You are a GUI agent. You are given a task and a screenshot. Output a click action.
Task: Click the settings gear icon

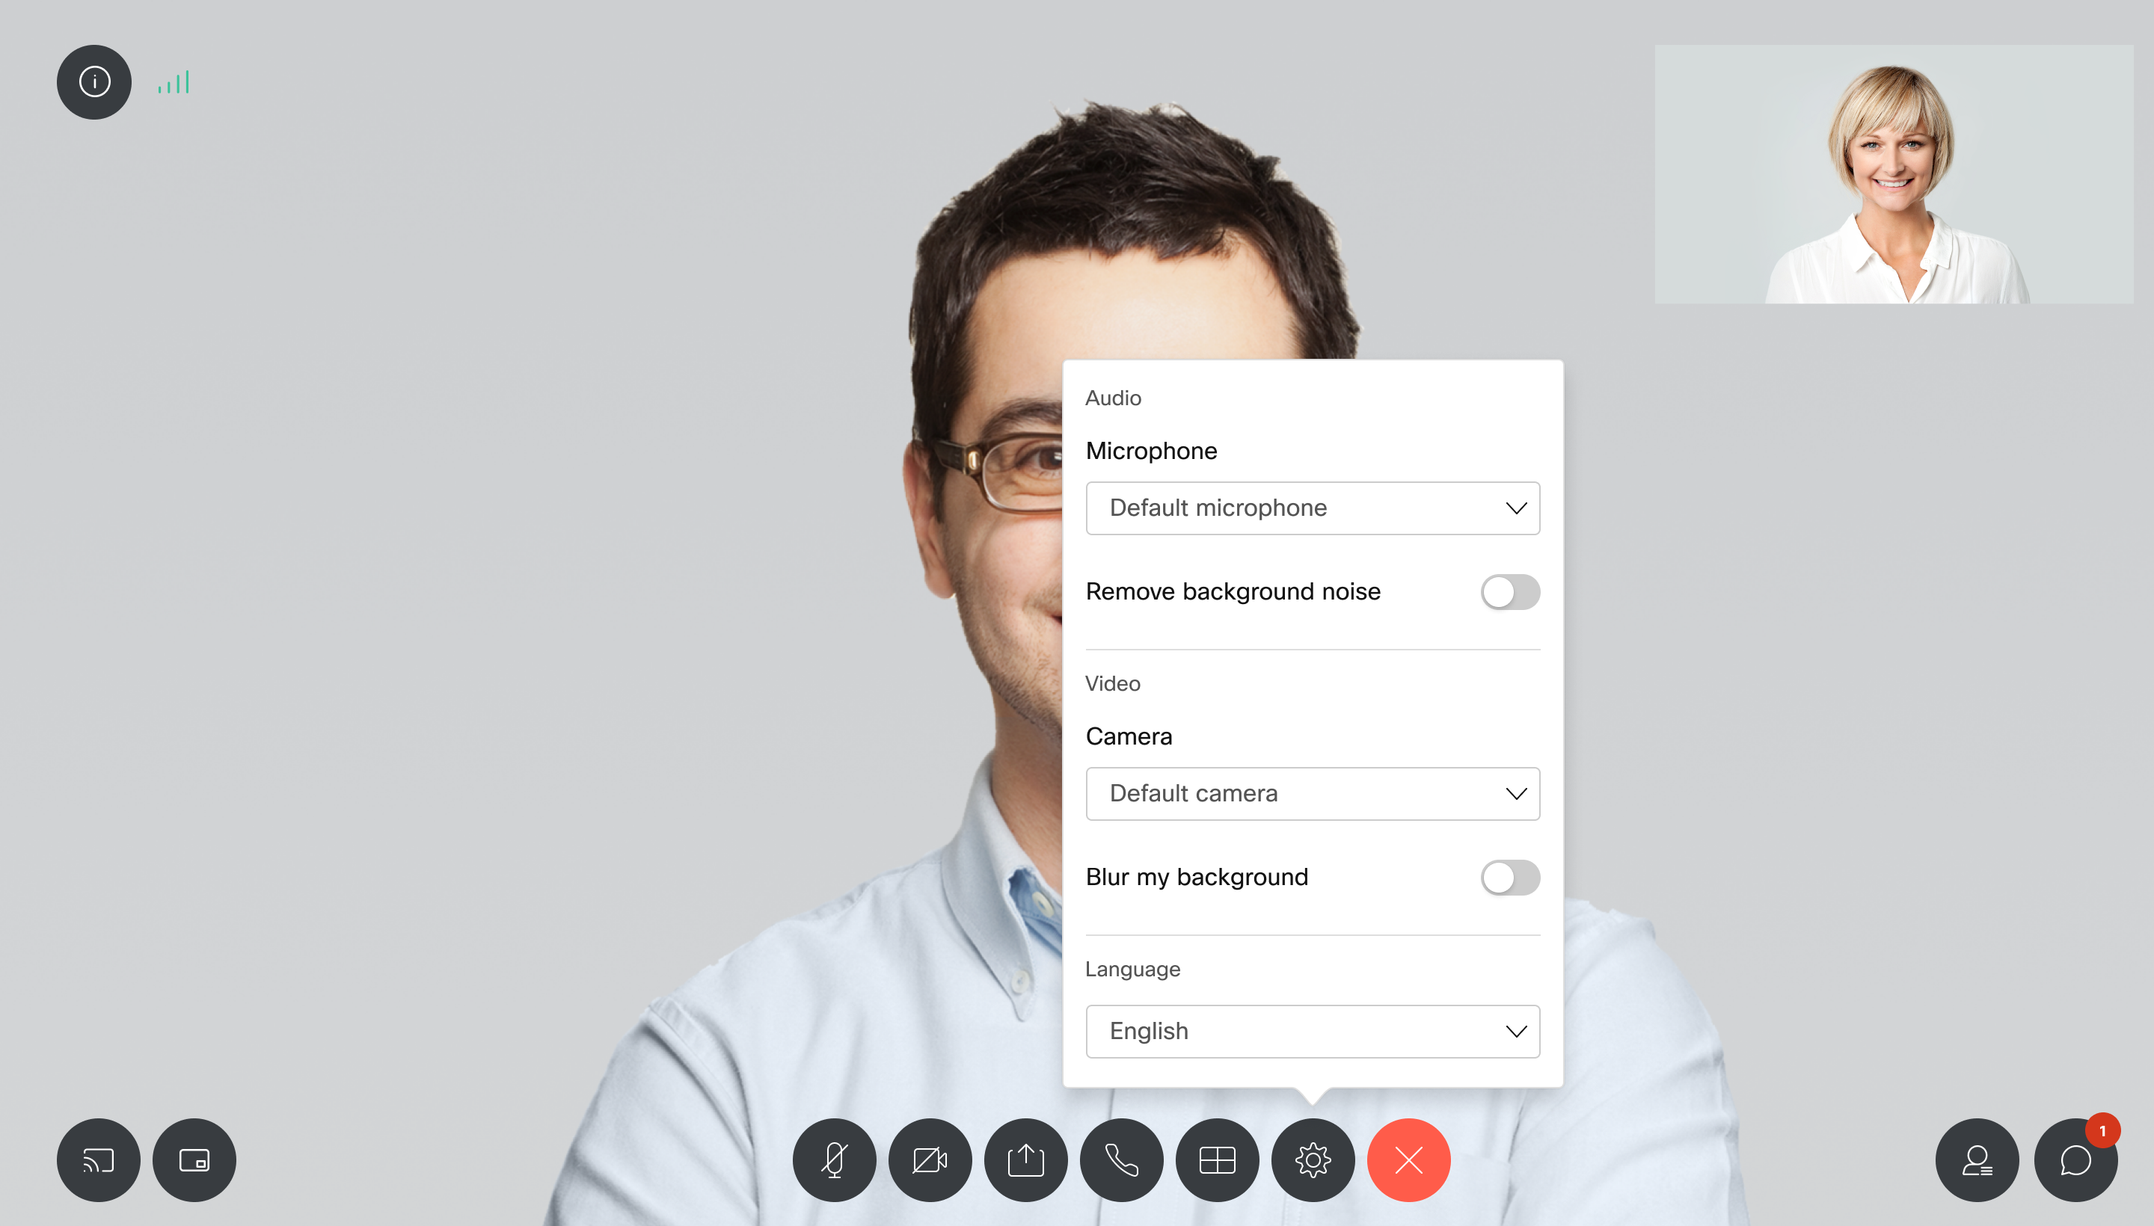[x=1313, y=1158]
